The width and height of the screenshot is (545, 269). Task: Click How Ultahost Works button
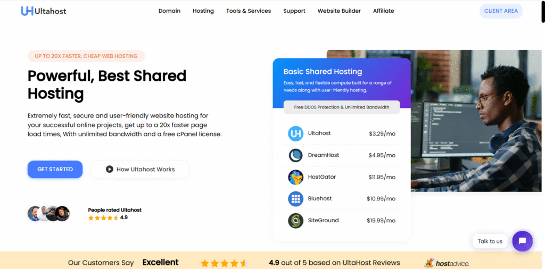(140, 170)
